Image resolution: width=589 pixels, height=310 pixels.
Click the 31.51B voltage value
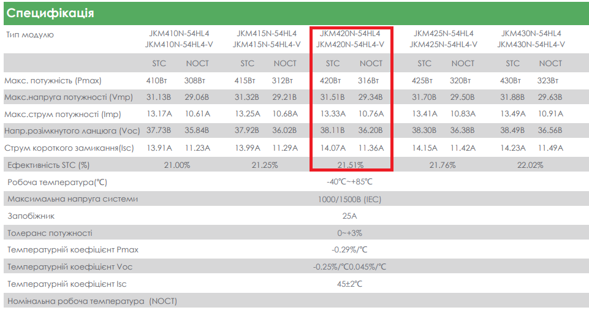point(332,97)
